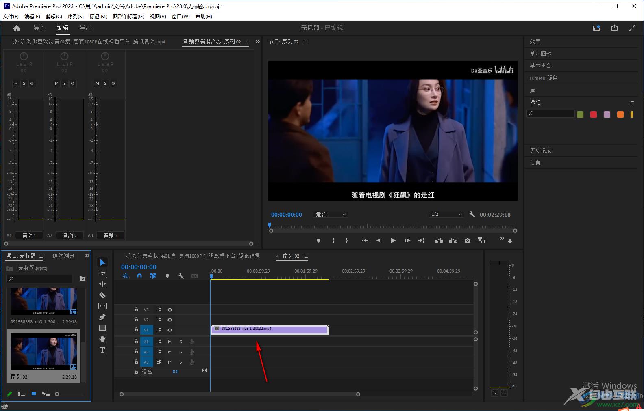The height and width of the screenshot is (411, 644).
Task: Open the 标记 panel menu
Action: 632,103
